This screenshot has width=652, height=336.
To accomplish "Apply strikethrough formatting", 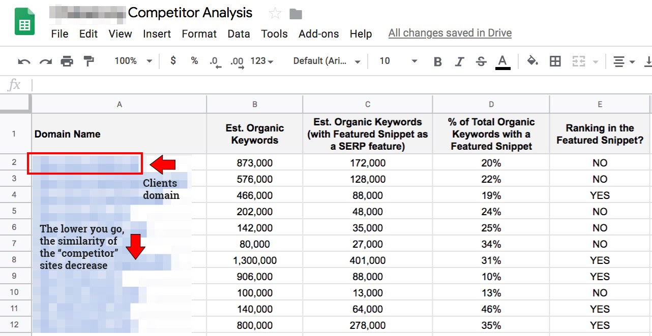I will [x=481, y=61].
